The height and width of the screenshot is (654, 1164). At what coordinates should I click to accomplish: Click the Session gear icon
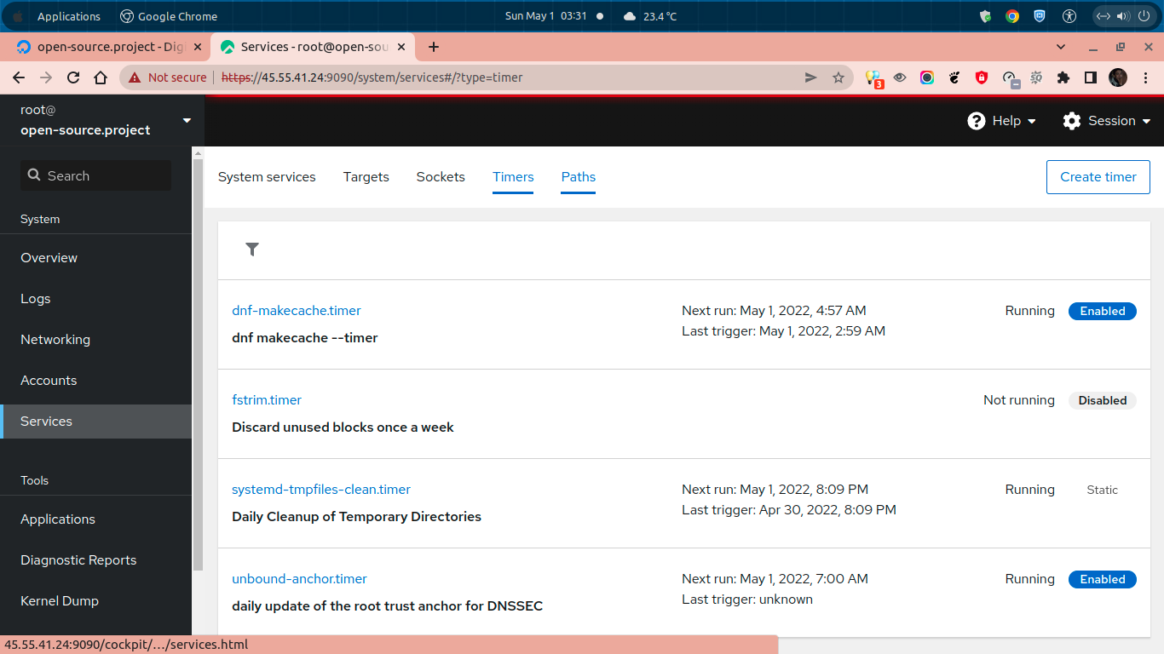(1072, 121)
